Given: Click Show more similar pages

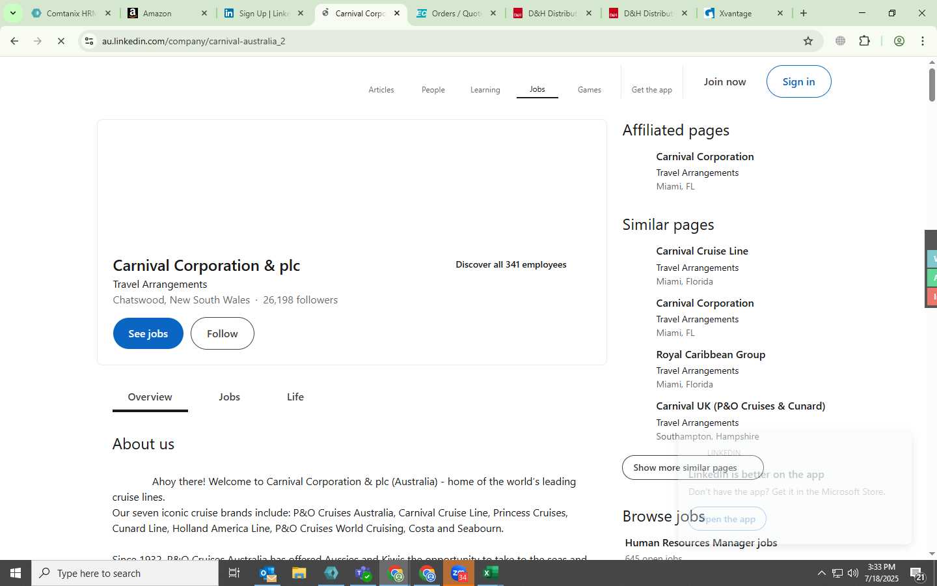Looking at the screenshot, I should [x=692, y=467].
